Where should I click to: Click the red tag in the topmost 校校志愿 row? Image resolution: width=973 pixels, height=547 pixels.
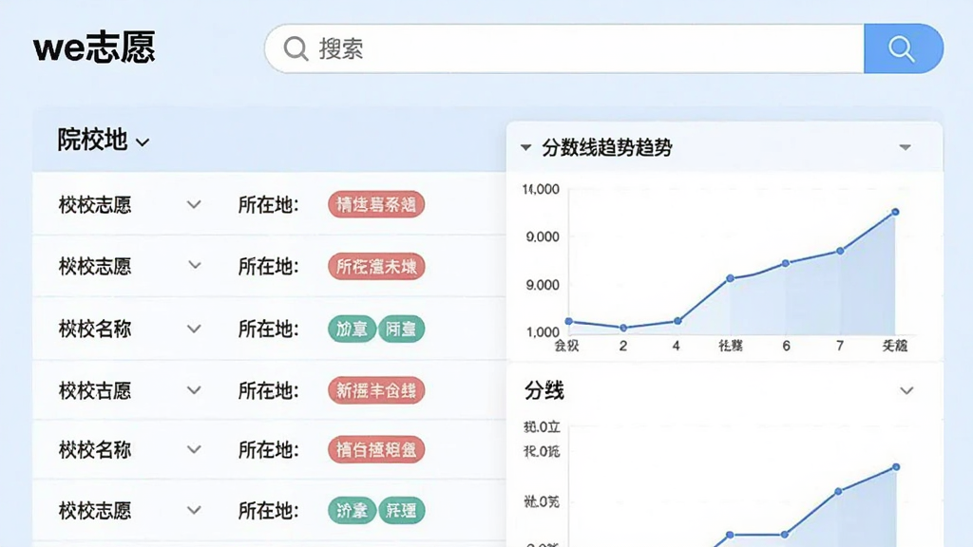pos(376,204)
